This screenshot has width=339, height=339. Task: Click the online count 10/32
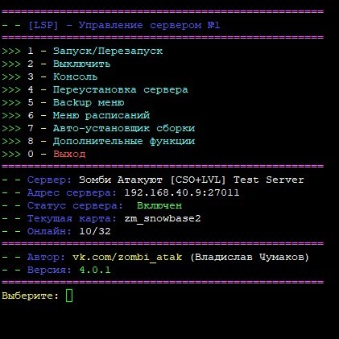point(95,231)
